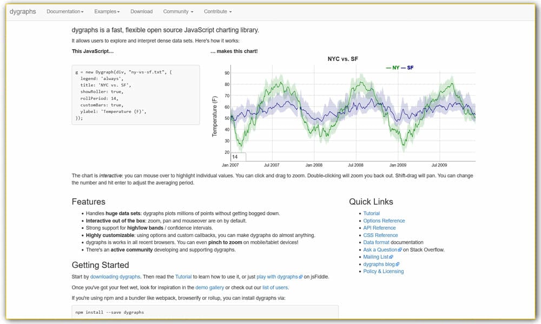The height and width of the screenshot is (324, 541).
Task: Click the external-link icon beside Ask a Question
Action: pyautogui.click(x=400, y=249)
